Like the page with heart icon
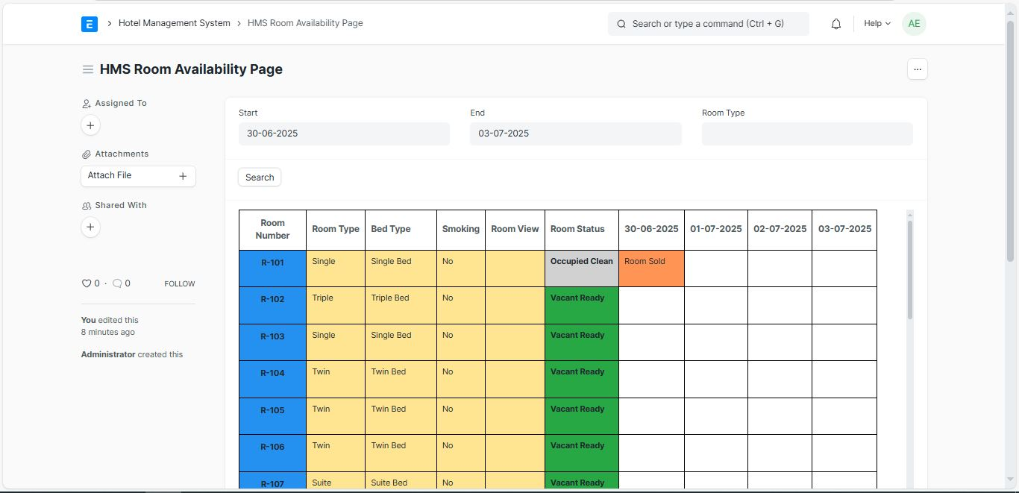This screenshot has width=1019, height=493. [86, 283]
